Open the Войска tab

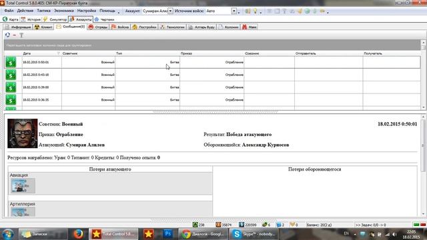[120, 27]
